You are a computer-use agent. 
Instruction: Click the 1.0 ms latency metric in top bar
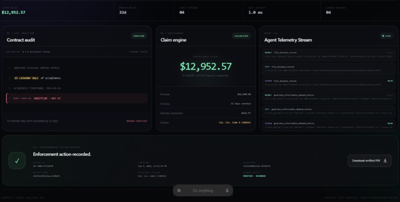(x=256, y=12)
